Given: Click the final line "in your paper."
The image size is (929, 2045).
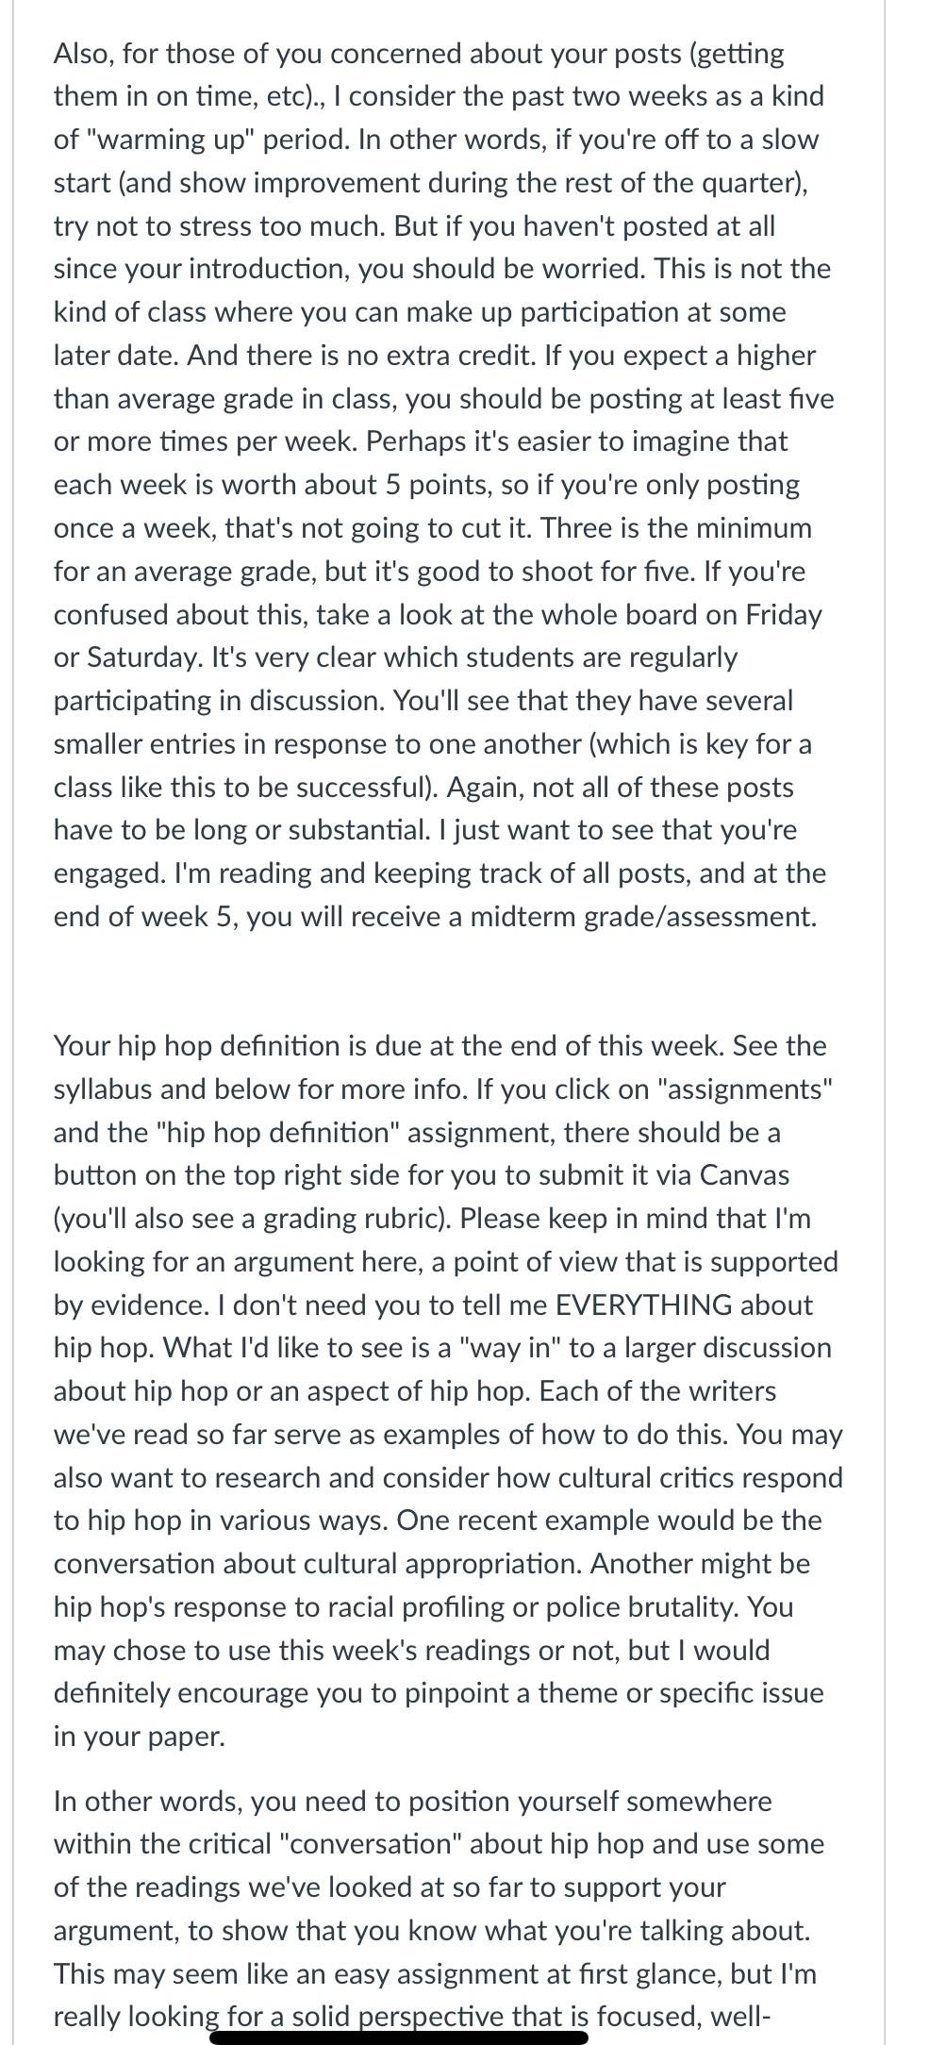Looking at the screenshot, I should tap(140, 1737).
